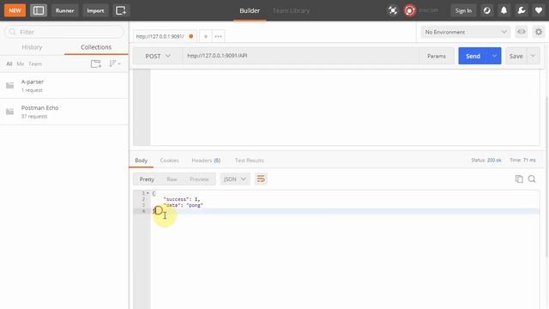Open the Save options dropdown arrow
549x309 pixels.
[x=533, y=56]
